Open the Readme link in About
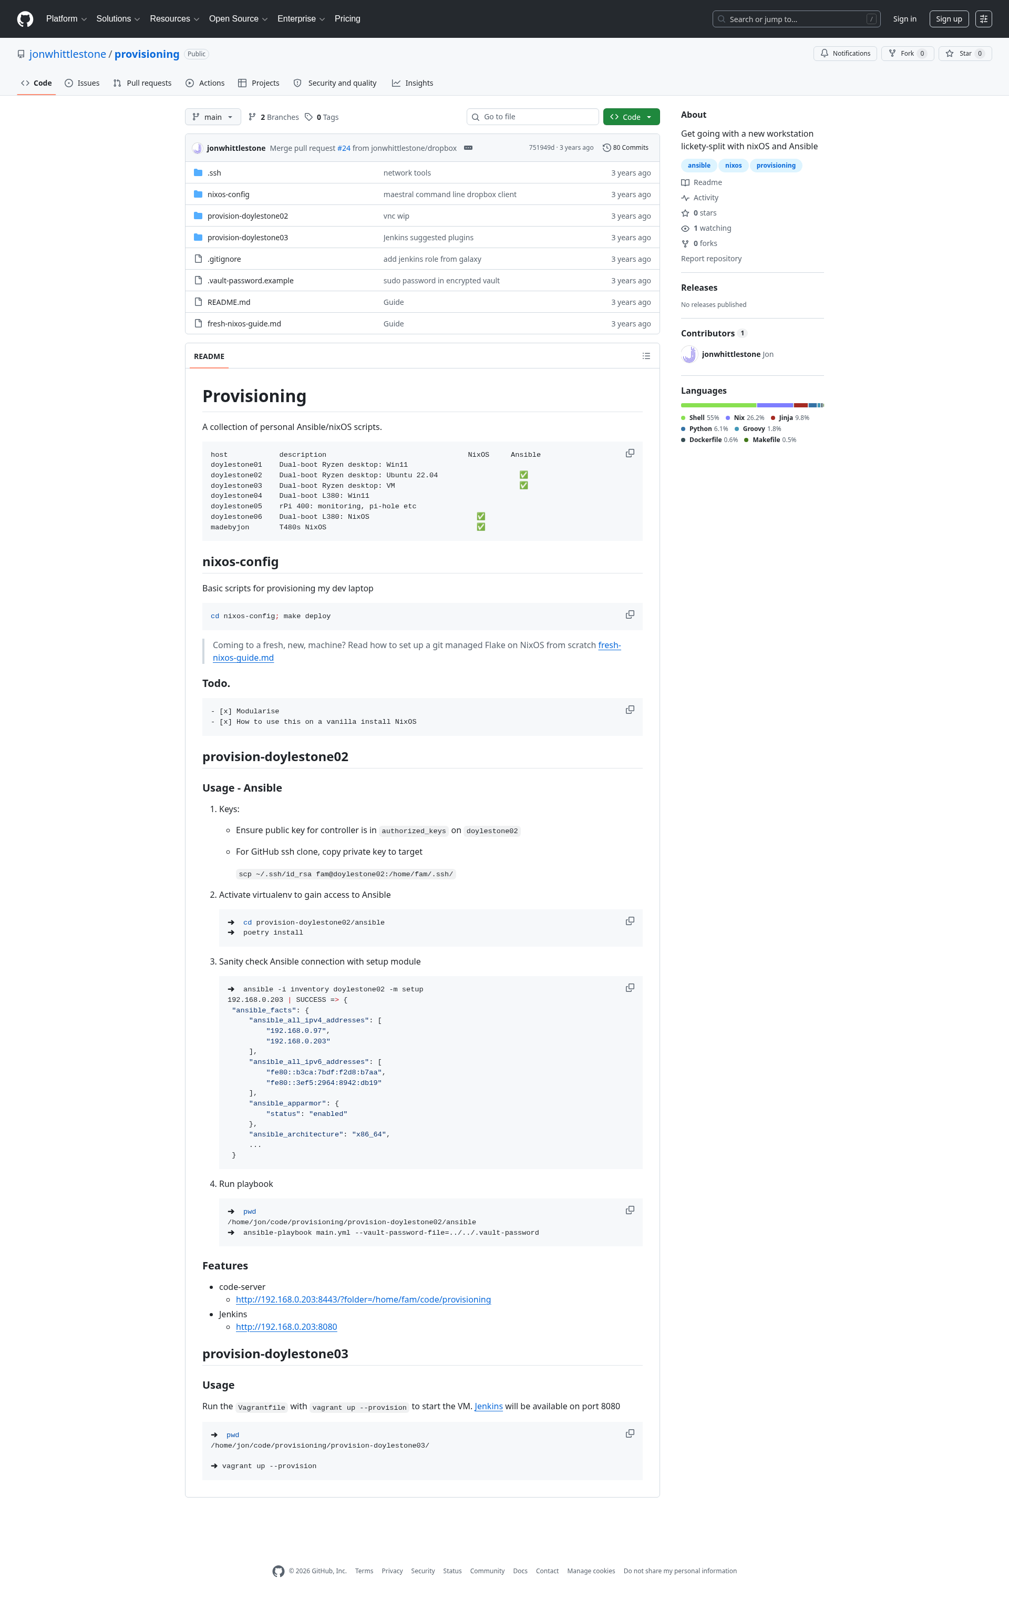Image resolution: width=1009 pixels, height=1599 pixels. pyautogui.click(x=702, y=182)
